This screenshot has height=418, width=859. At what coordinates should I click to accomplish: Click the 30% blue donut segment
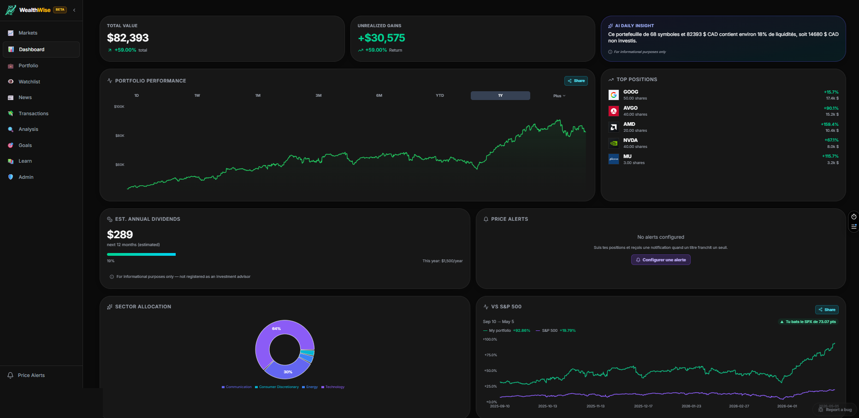(288, 371)
